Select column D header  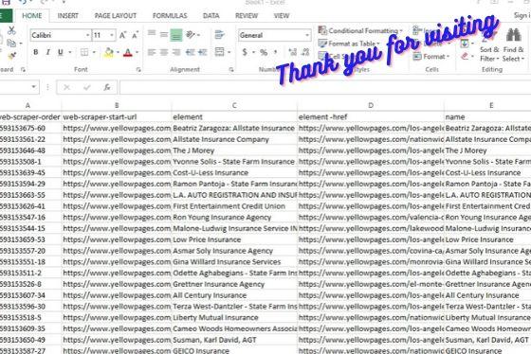point(371,105)
